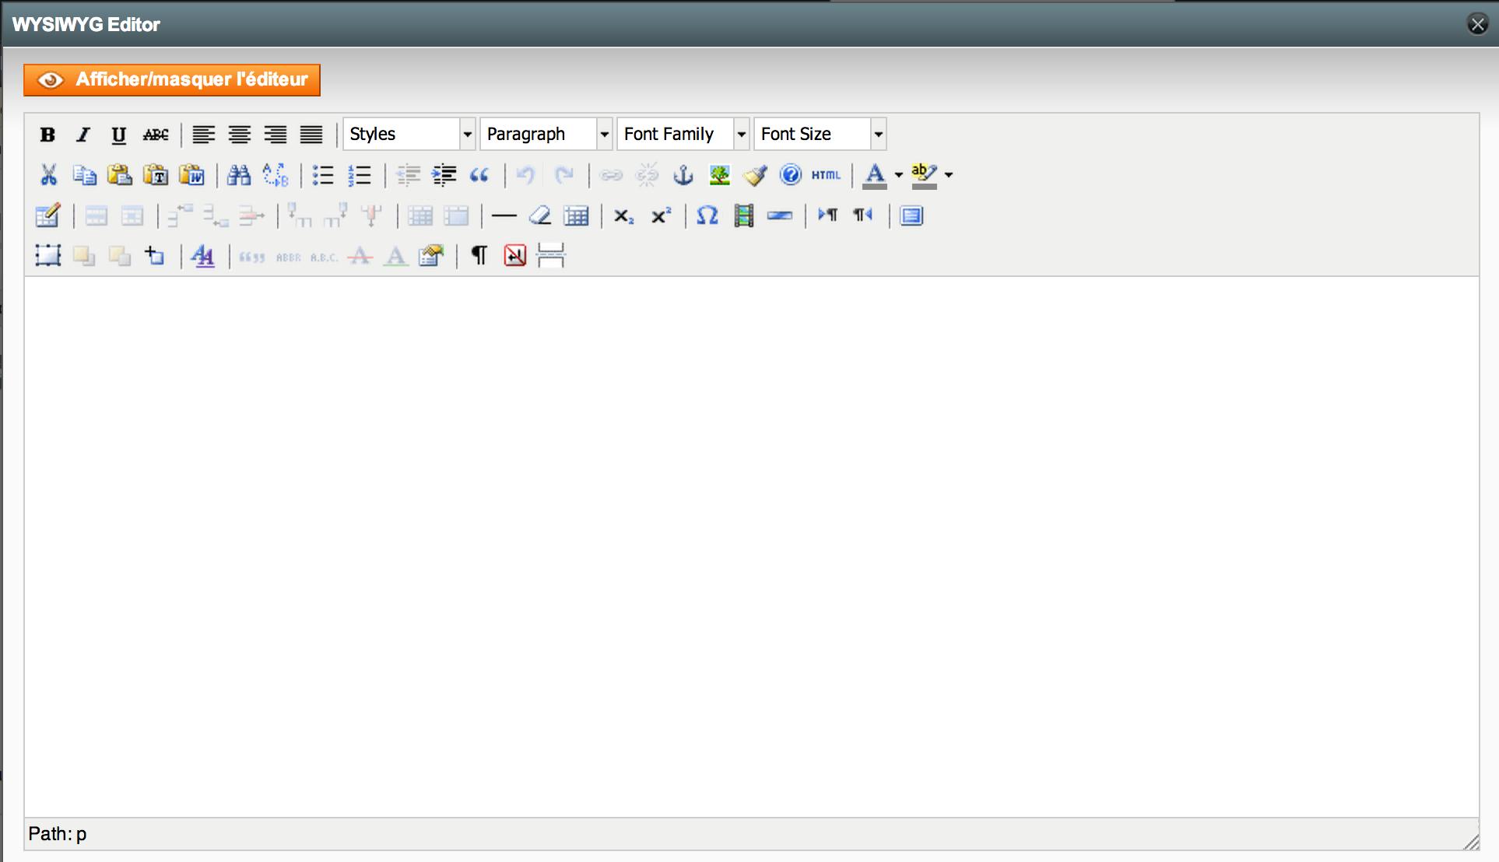Open Find binoculars tool
The height and width of the screenshot is (862, 1499).
pyautogui.click(x=239, y=175)
